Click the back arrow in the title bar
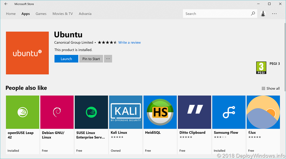 click(x=6, y=4)
